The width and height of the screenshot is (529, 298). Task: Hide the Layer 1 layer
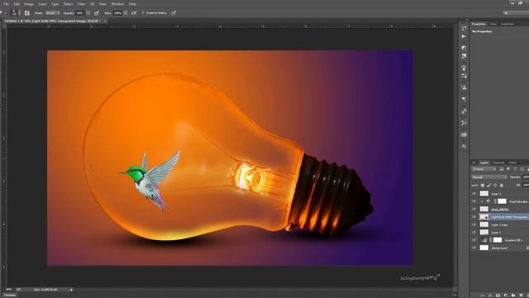click(x=474, y=194)
